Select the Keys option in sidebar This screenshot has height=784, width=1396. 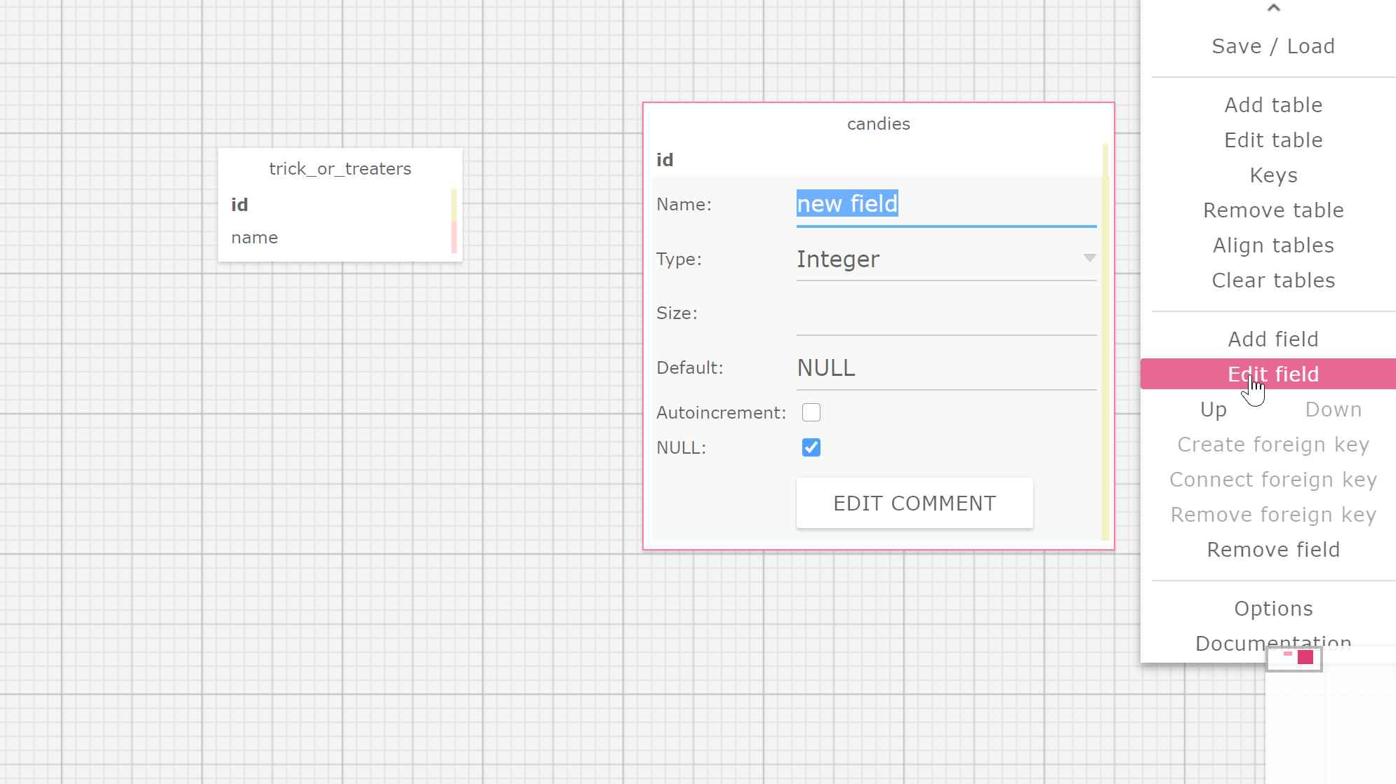1273,175
